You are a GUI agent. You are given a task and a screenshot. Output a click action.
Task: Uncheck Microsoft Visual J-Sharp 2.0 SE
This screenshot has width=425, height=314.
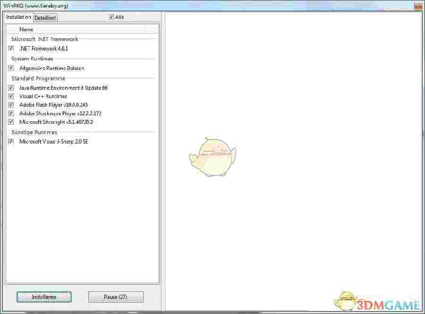click(x=11, y=141)
